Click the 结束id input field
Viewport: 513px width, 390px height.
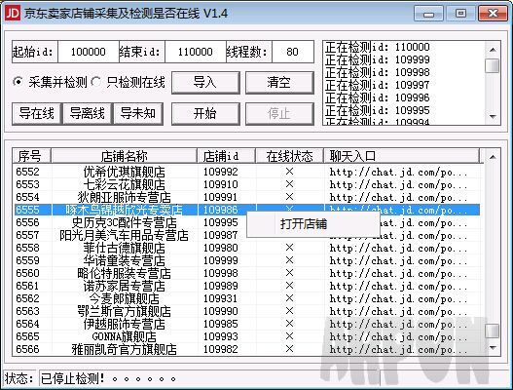pyautogui.click(x=196, y=52)
